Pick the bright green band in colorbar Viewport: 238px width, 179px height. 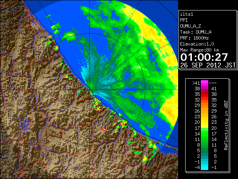coord(205,134)
